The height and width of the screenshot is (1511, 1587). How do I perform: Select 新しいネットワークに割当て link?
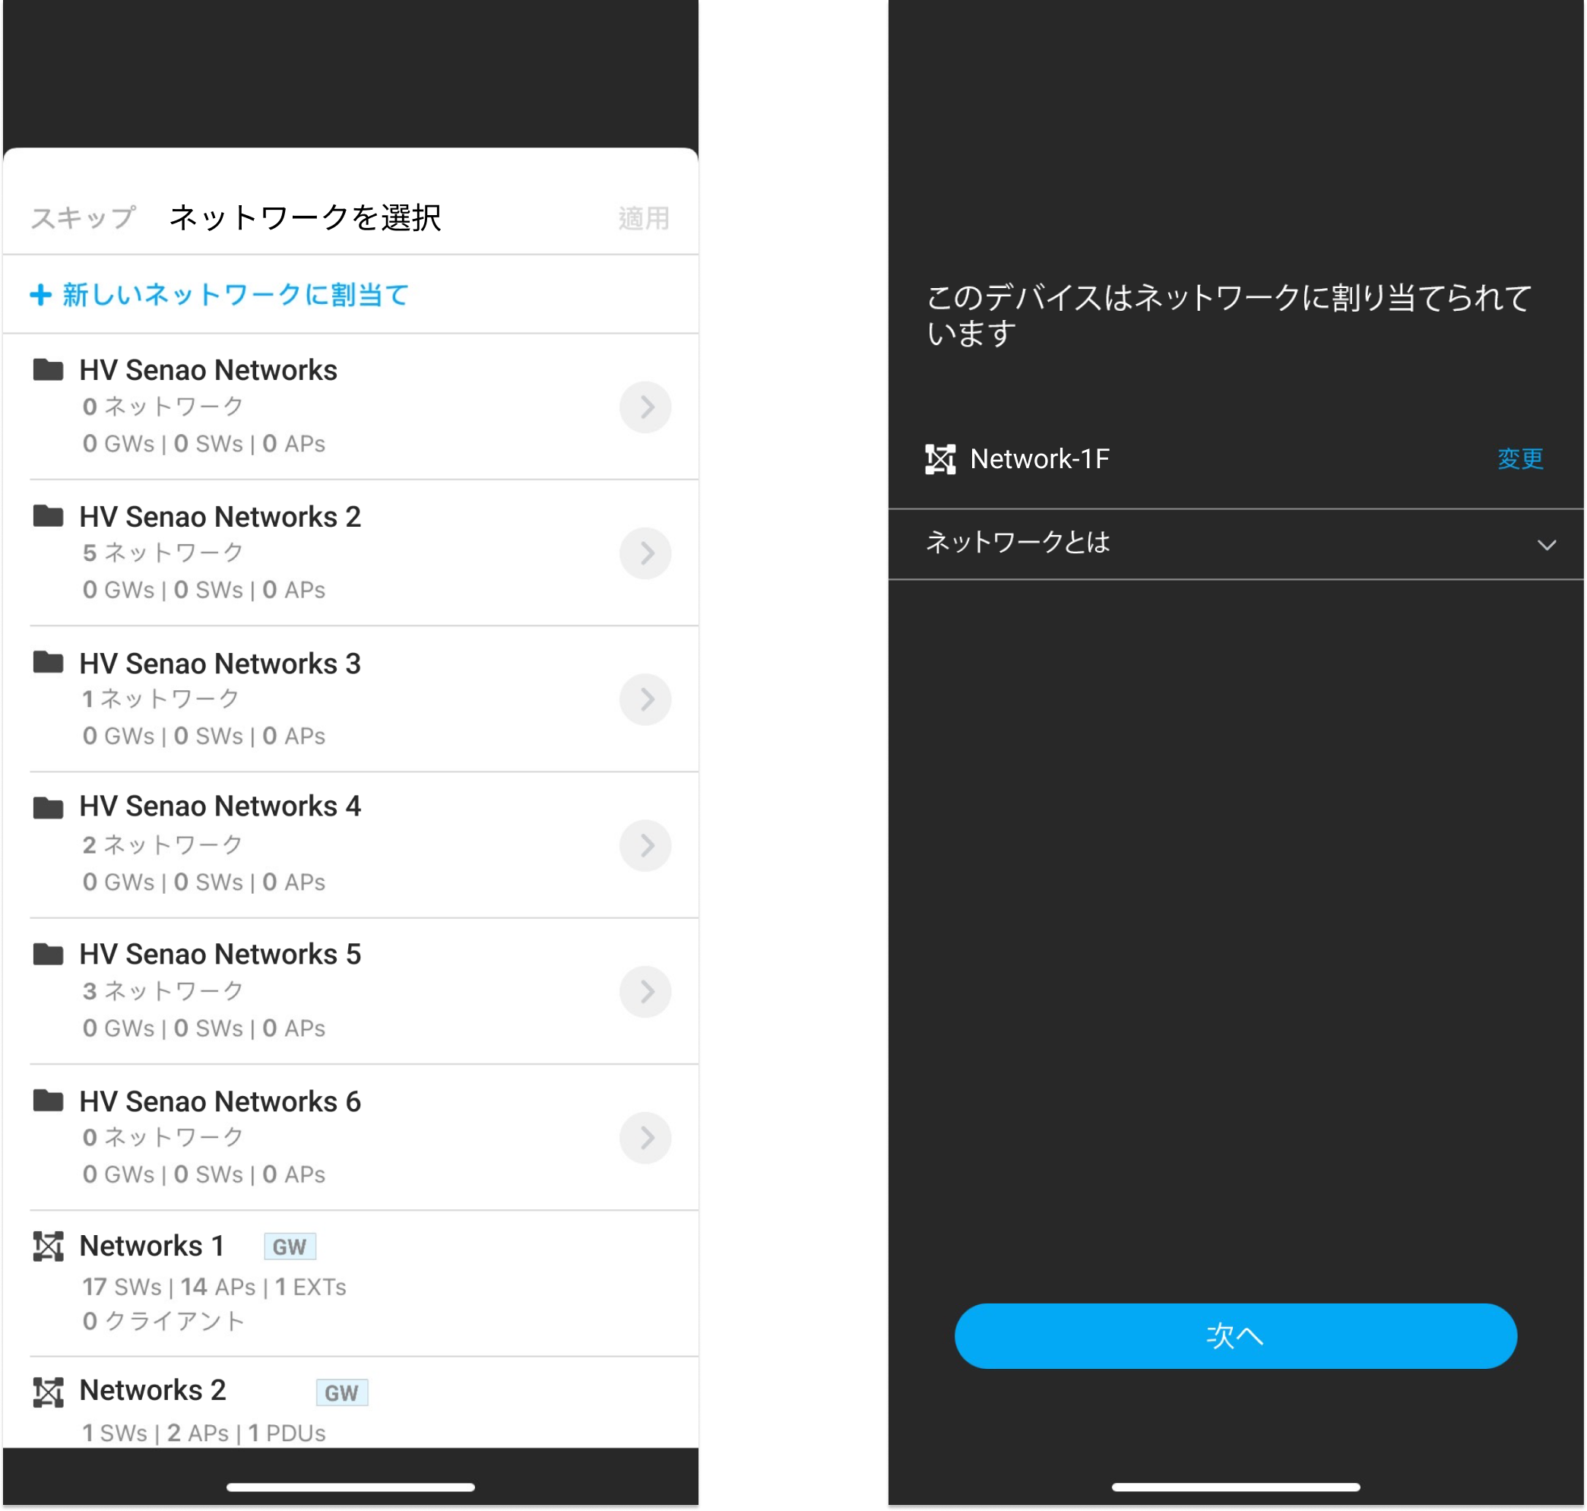[x=235, y=295]
